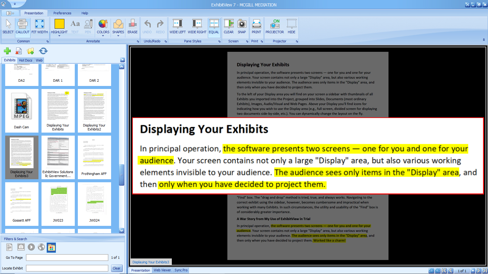Select the Gossett AFF thumbnail
The width and height of the screenshot is (488, 274).
point(22,204)
